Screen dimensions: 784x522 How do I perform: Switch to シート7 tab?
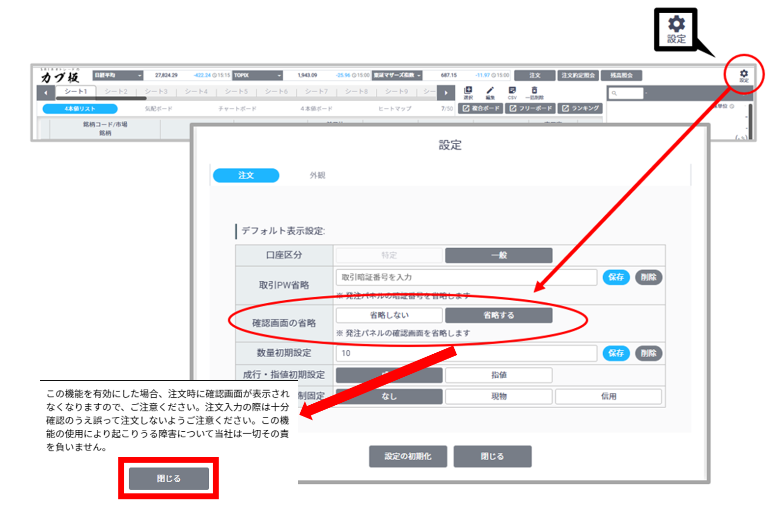point(316,91)
